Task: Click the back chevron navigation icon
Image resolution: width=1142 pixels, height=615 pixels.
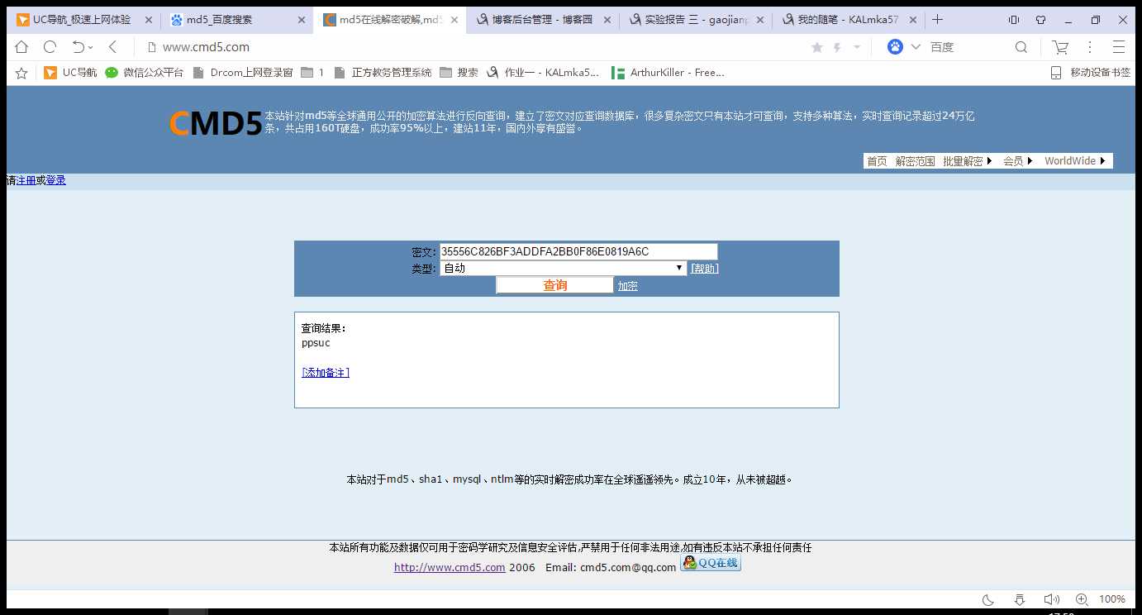Action: pyautogui.click(x=113, y=47)
